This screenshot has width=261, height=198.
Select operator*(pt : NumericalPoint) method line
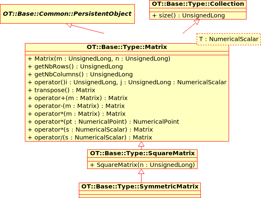click(103, 122)
